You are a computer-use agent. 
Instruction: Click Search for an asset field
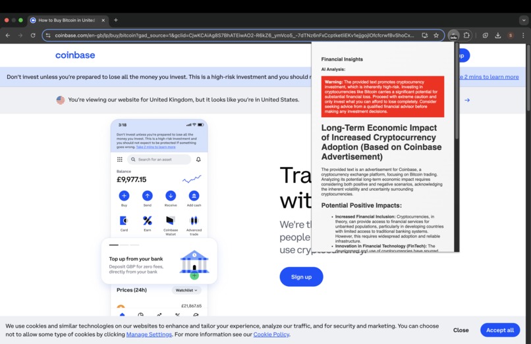[159, 159]
